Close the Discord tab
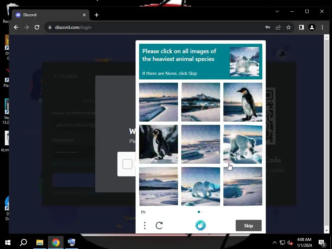 click(84, 15)
